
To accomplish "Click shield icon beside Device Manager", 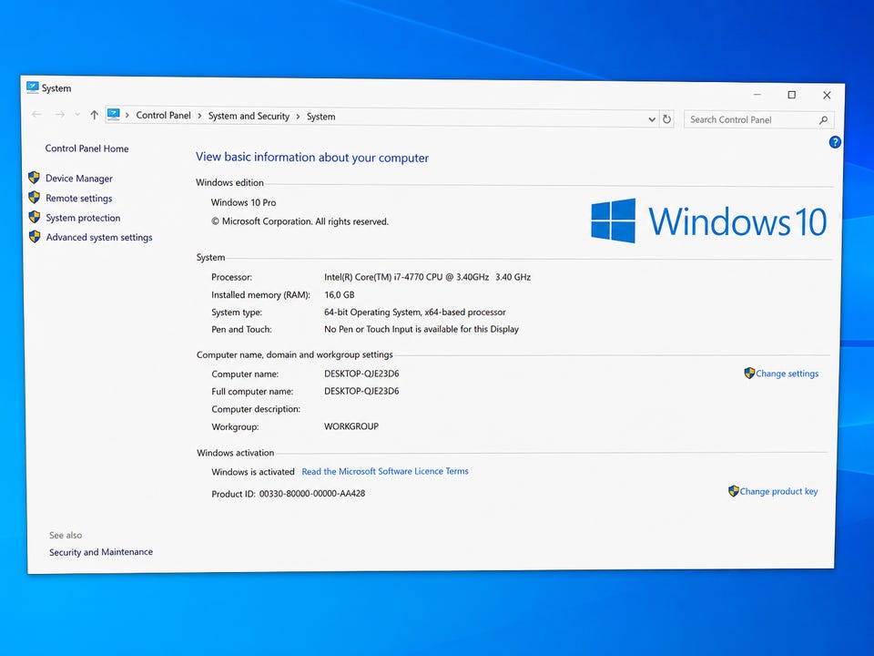I will tap(34, 178).
